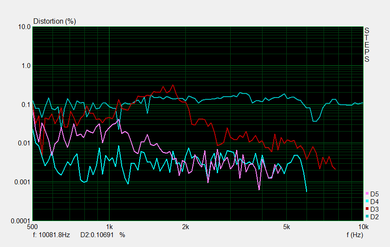Viewport: 390px width, 247px height.
Task: Click the 0.1 y-axis value
Action: (x=26, y=105)
